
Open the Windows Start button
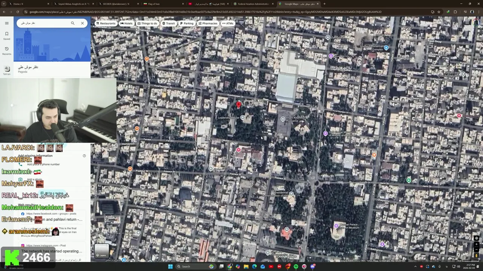tap(170, 266)
